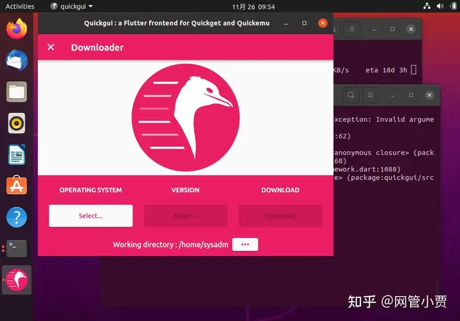Close the back terminal window
The height and width of the screenshot is (321, 460).
(411, 29)
